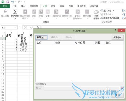The width and height of the screenshot is (126, 101).
Task: Select cell B4 containing 卷笔刀
Action: (23, 44)
